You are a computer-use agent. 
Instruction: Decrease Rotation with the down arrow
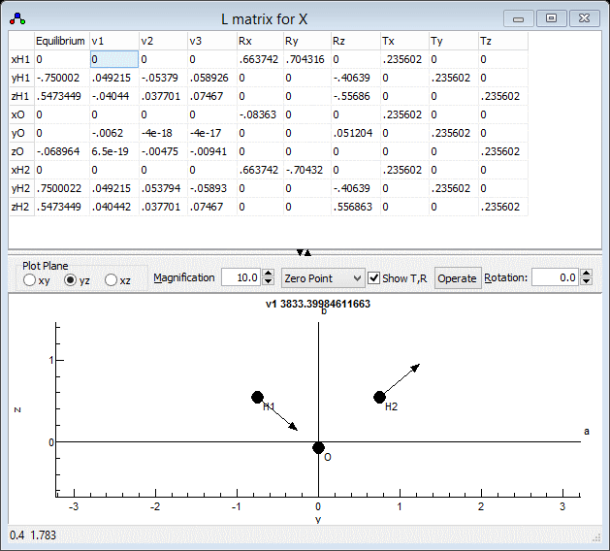[x=587, y=282]
